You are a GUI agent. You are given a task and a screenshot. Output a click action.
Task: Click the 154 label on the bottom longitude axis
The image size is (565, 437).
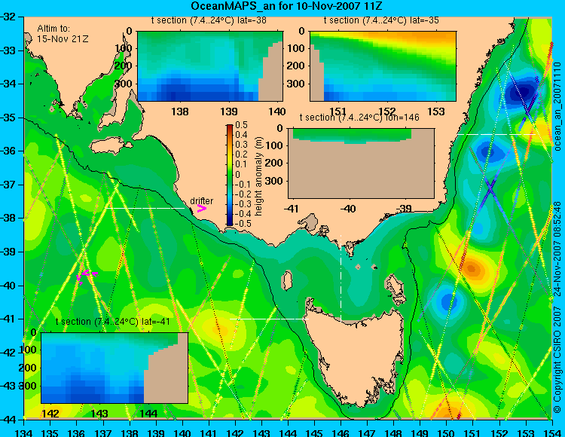[552, 432]
